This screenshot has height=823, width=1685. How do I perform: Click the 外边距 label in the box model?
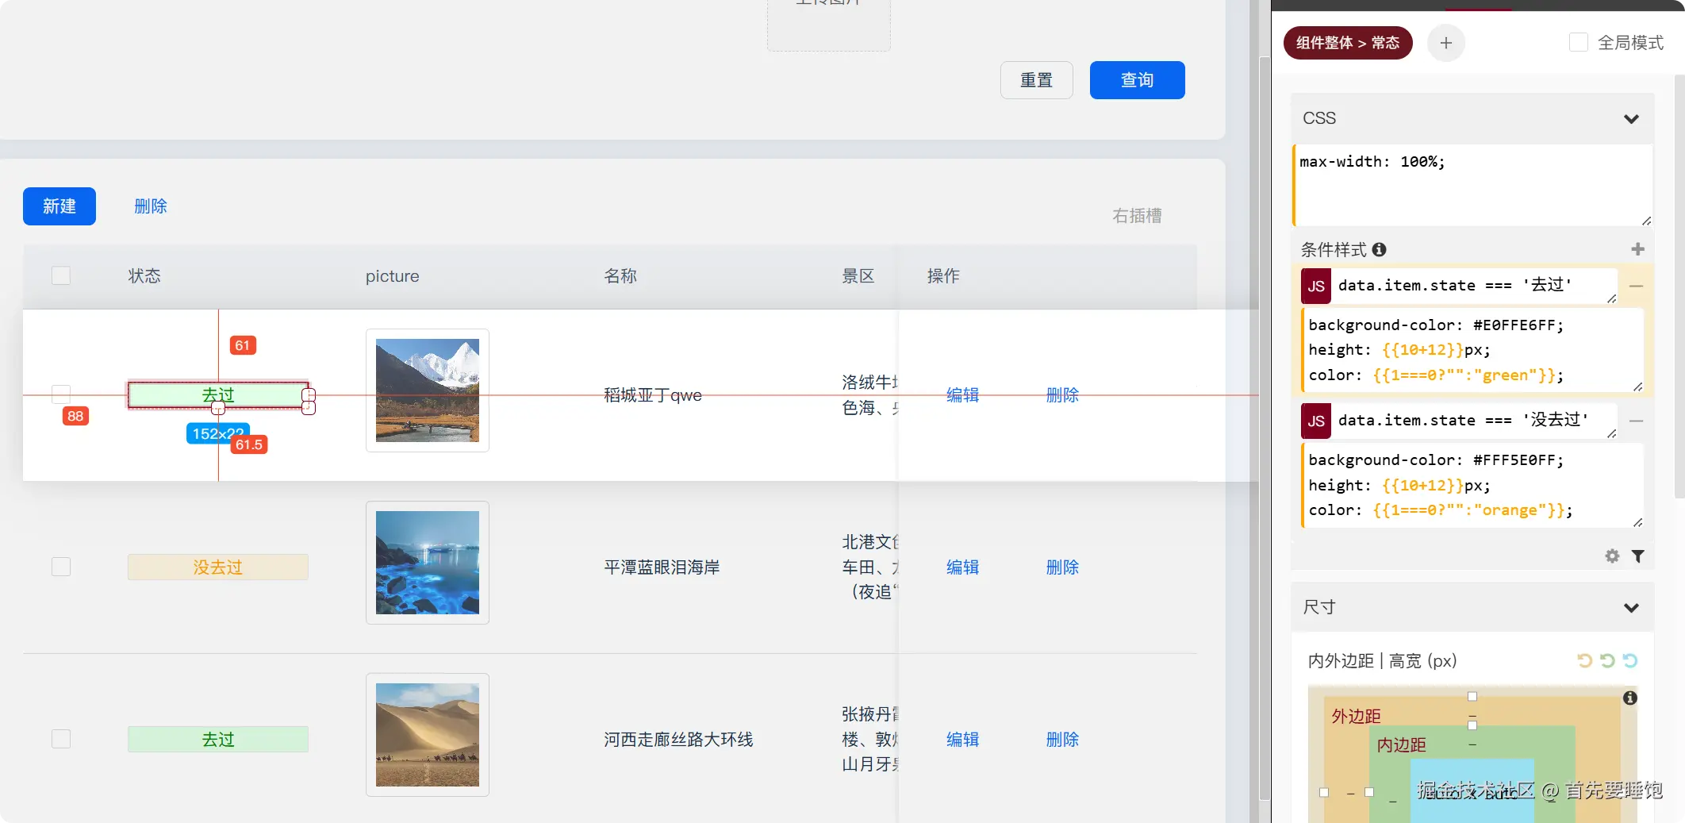[x=1356, y=716]
